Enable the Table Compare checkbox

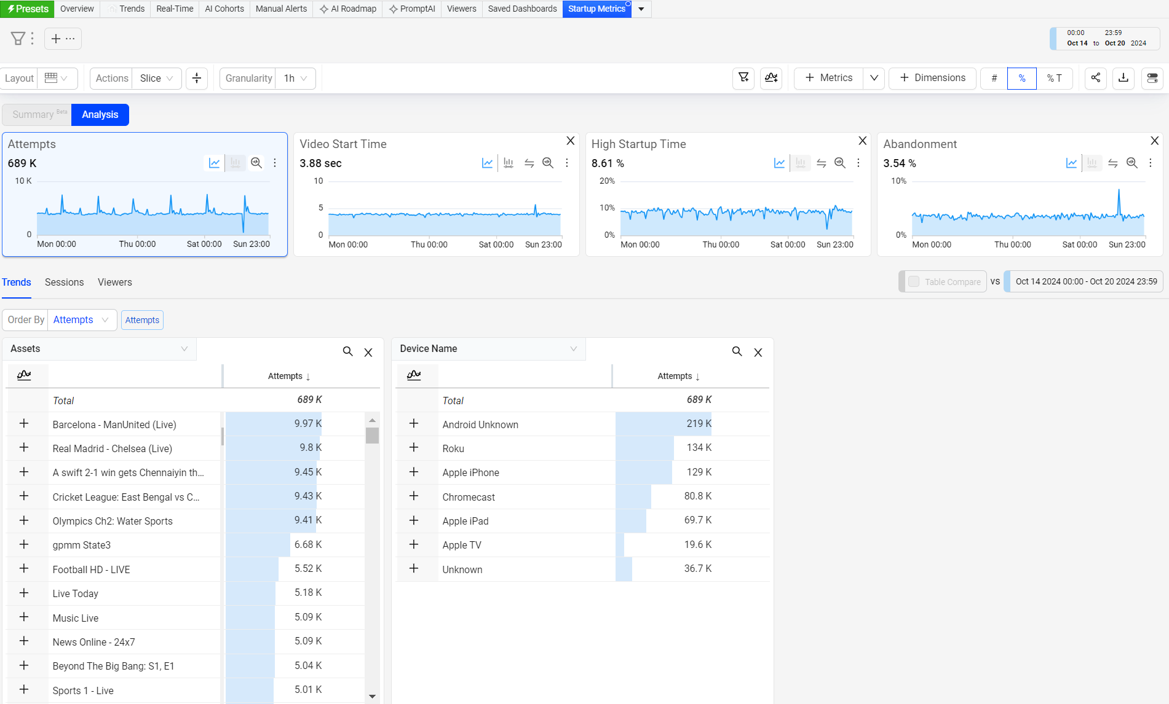coord(914,281)
